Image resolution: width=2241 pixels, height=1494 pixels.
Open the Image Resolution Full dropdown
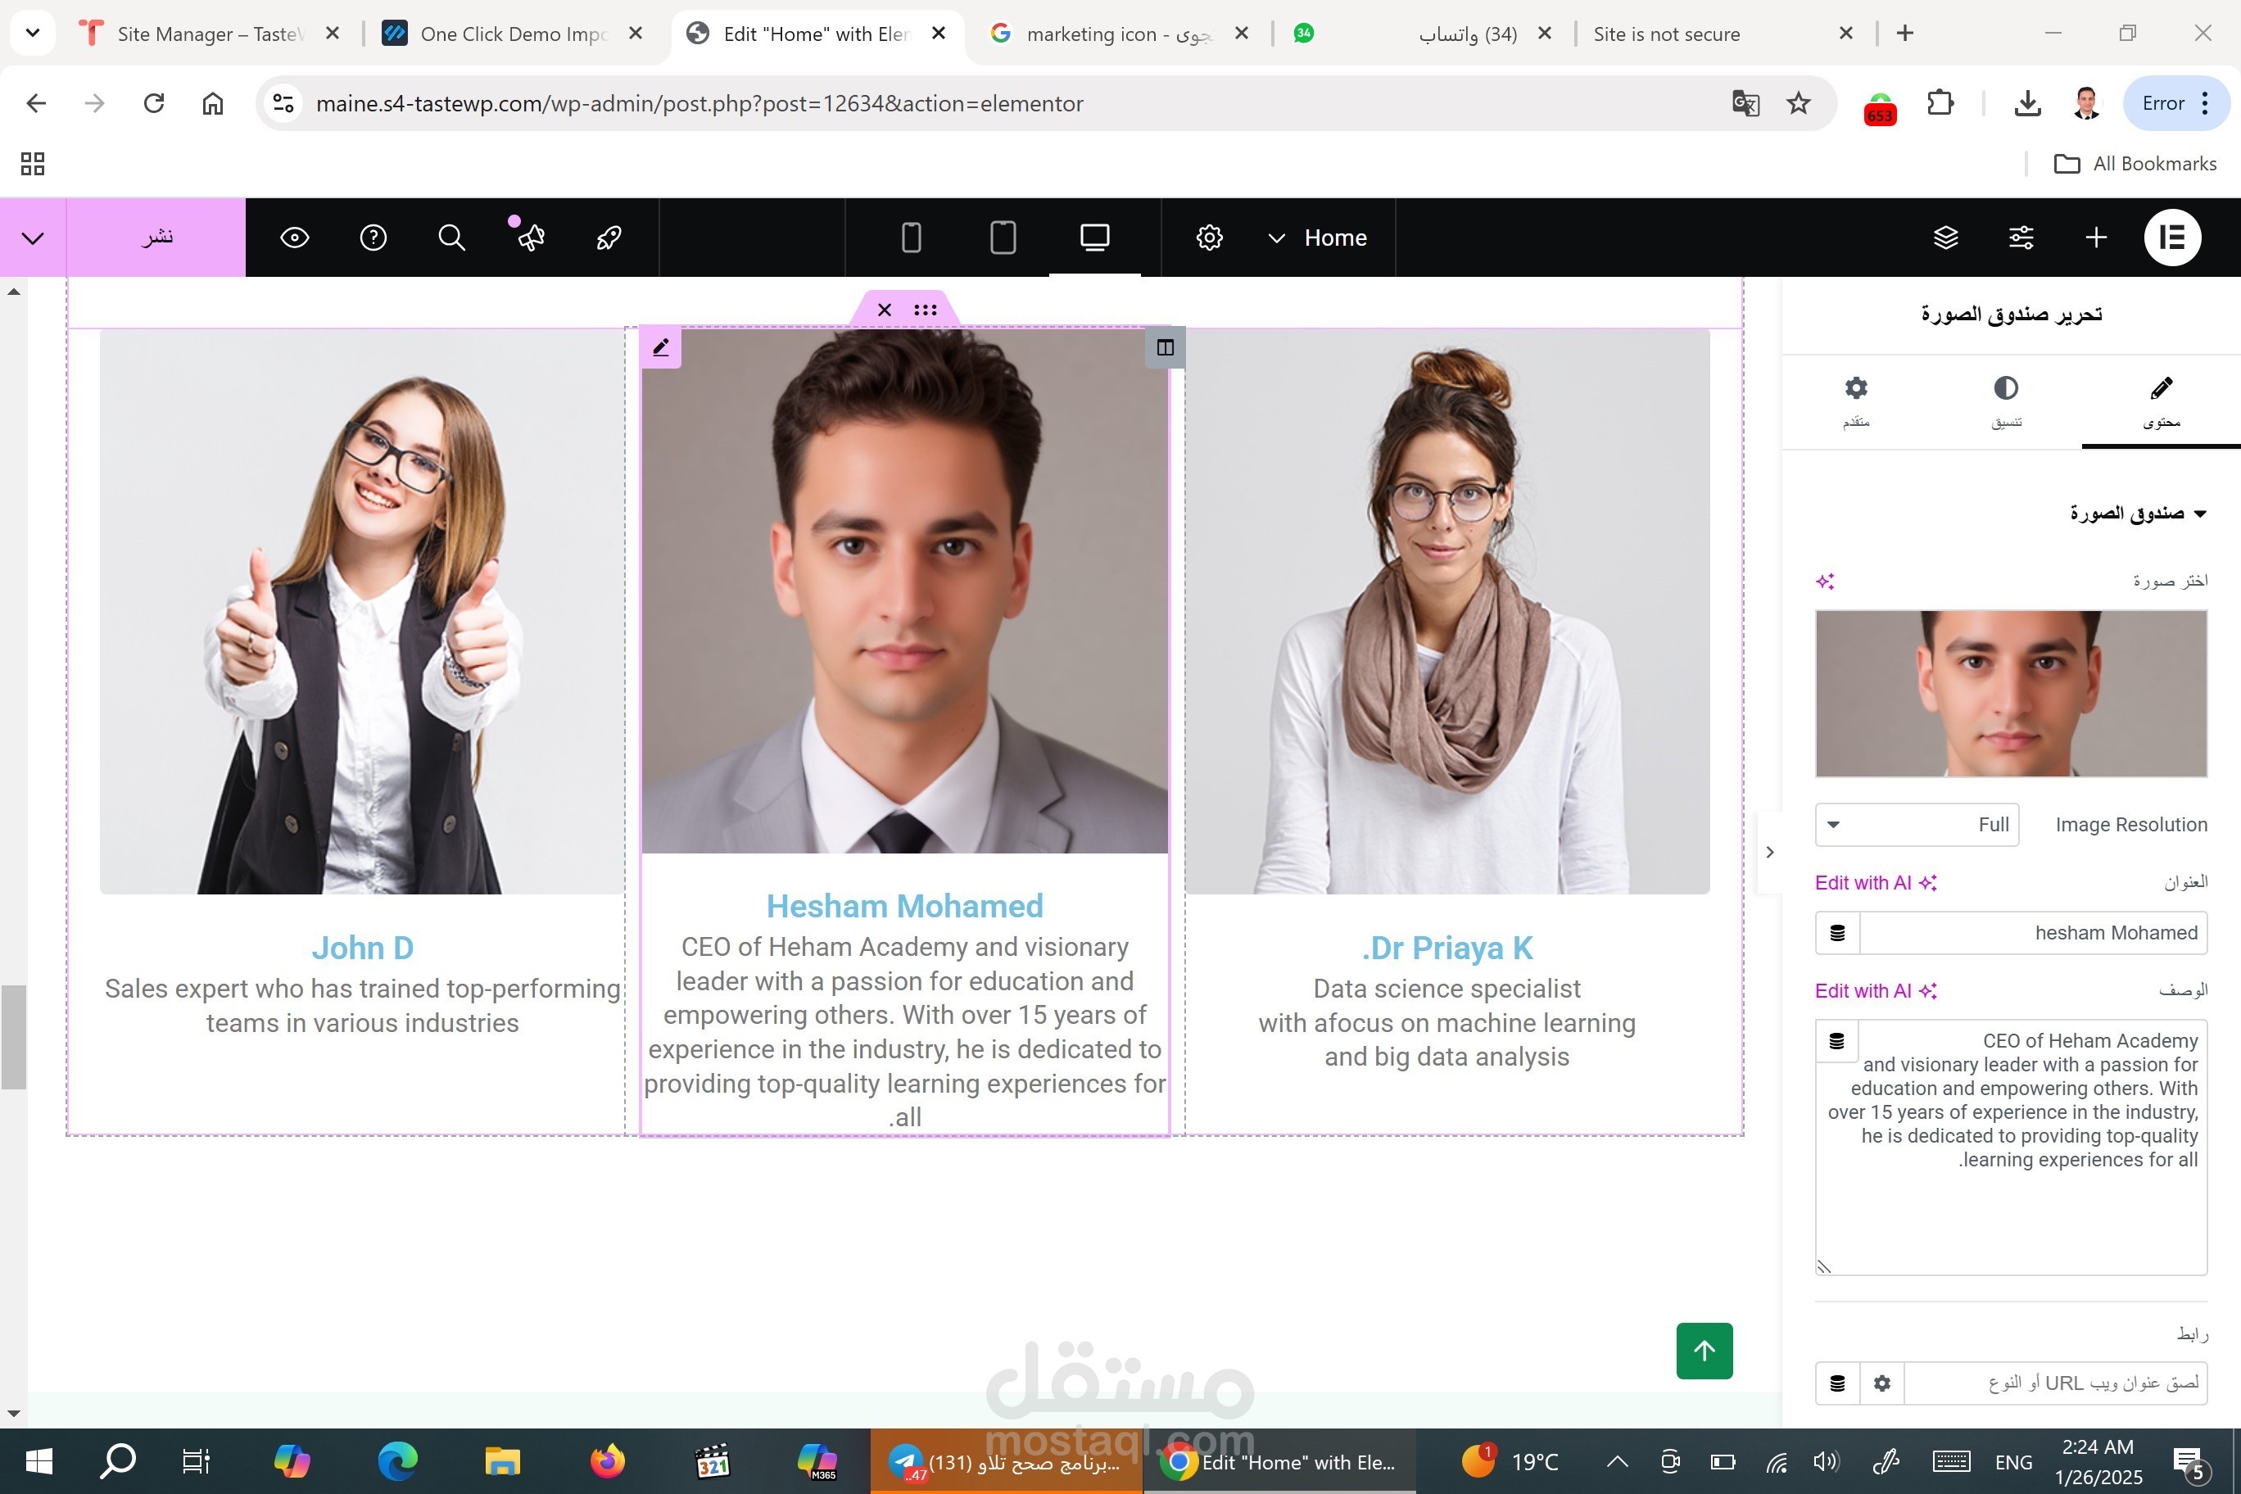(1916, 824)
